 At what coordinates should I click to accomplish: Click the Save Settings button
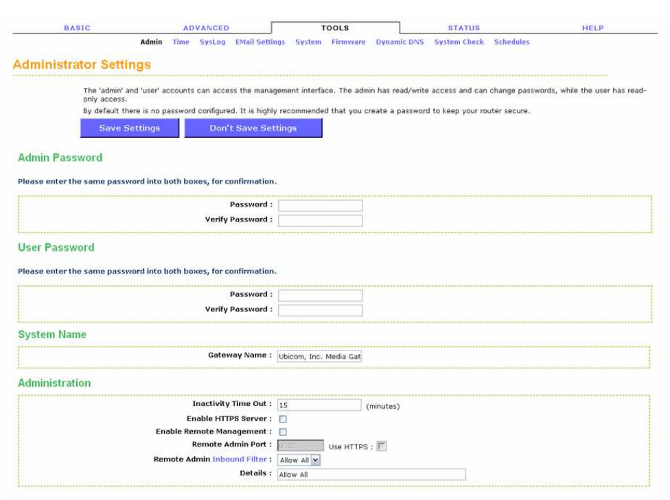tap(130, 128)
